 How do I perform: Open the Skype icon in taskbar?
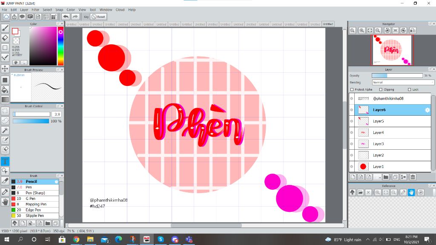tap(161, 239)
